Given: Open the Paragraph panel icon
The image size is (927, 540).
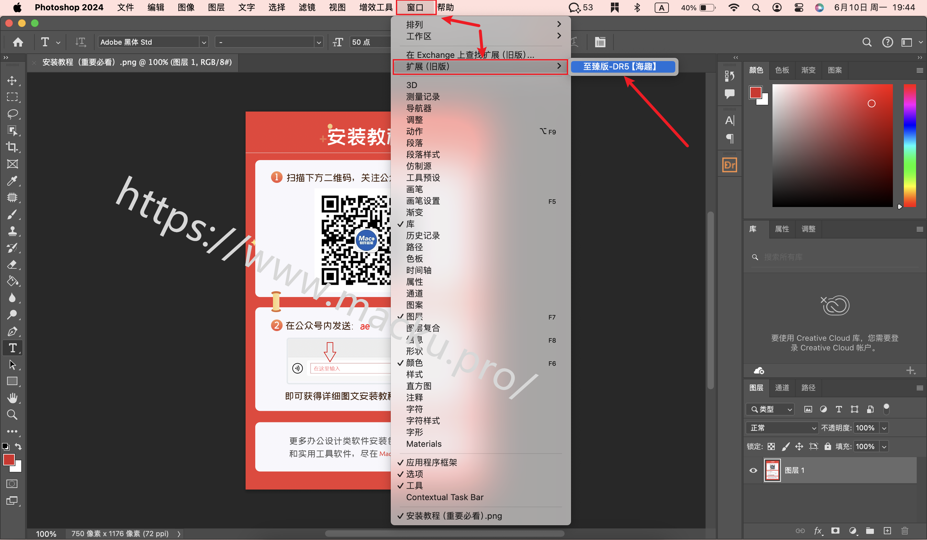Looking at the screenshot, I should pos(729,139).
